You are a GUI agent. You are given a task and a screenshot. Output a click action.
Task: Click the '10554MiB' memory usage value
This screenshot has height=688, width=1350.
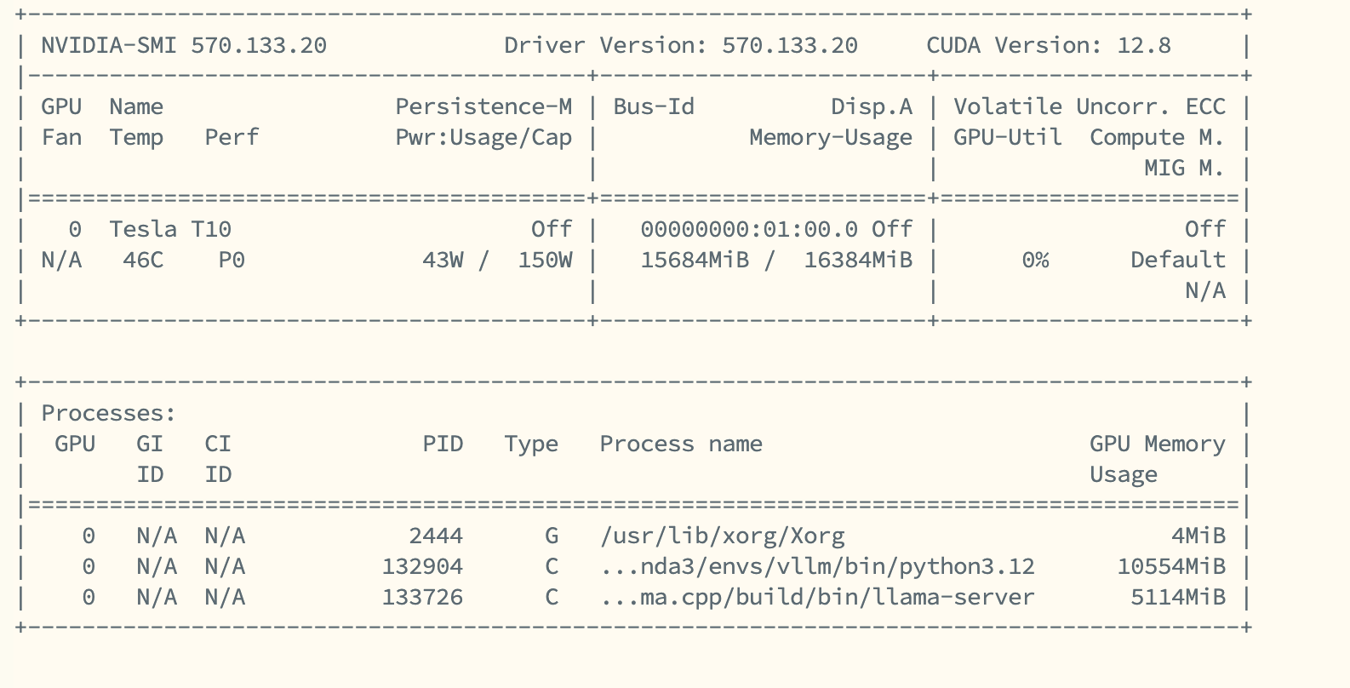click(x=1171, y=566)
